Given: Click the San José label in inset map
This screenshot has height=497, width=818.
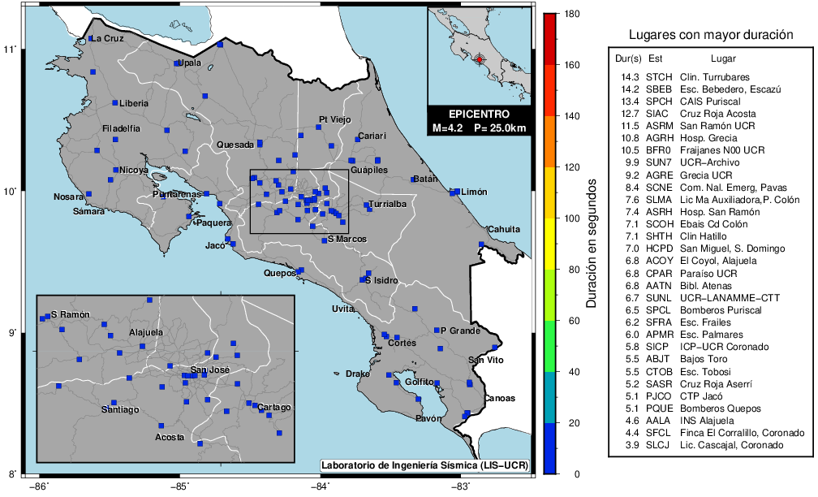Looking at the screenshot, I should point(209,370).
